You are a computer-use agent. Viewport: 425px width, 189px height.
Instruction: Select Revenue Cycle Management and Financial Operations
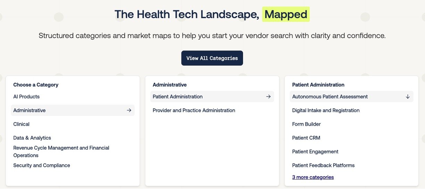[61, 152]
